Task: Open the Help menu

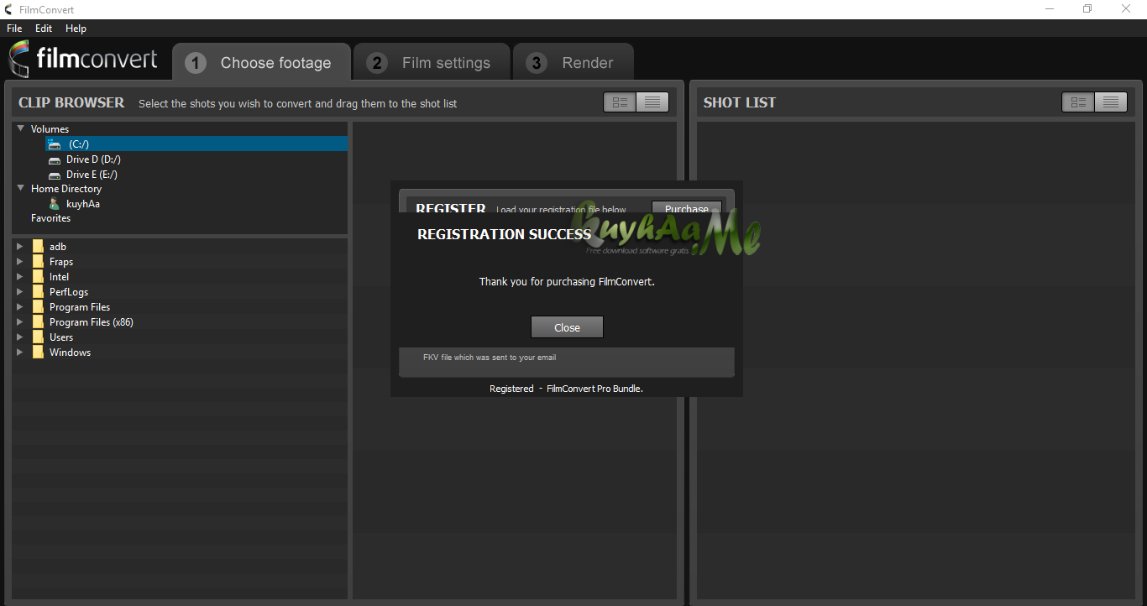Action: pos(76,29)
